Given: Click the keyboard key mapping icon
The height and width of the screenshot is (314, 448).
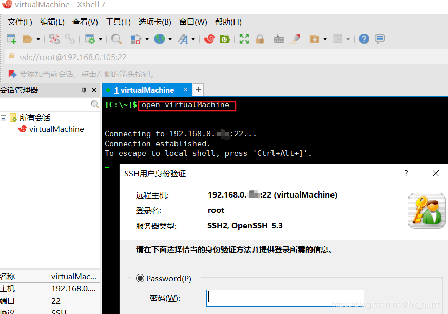Looking at the screenshot, I should click(x=279, y=39).
